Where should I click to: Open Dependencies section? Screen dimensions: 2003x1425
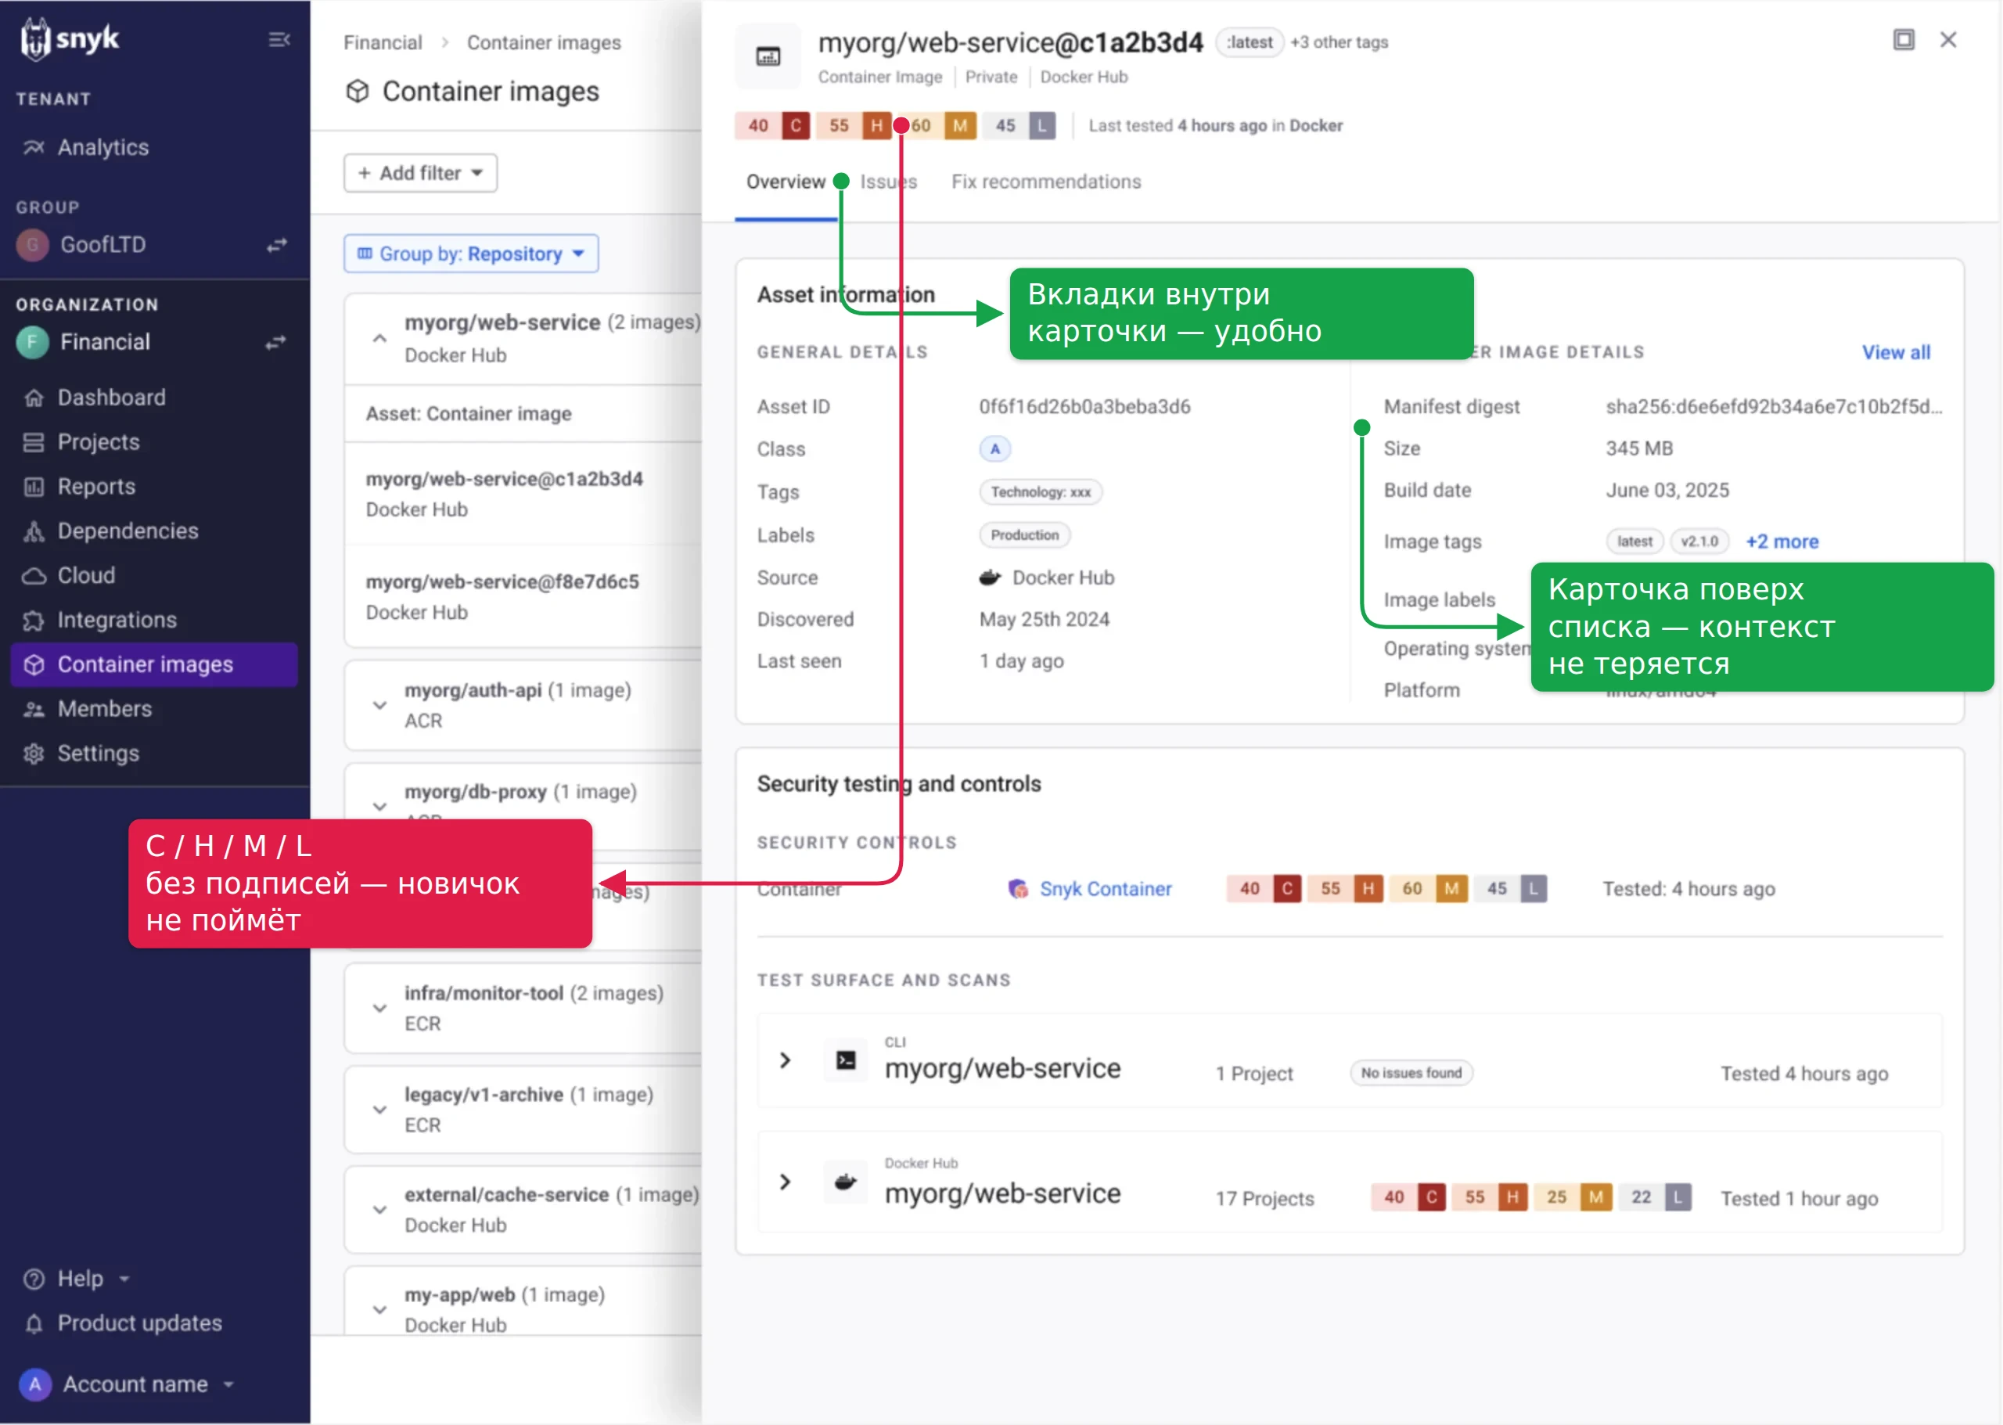[x=110, y=531]
